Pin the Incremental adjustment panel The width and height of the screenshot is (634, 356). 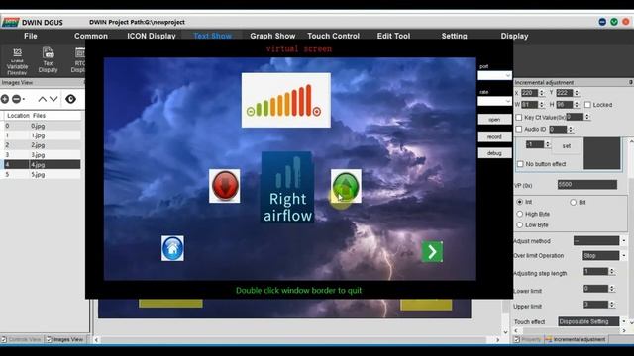coord(630,82)
